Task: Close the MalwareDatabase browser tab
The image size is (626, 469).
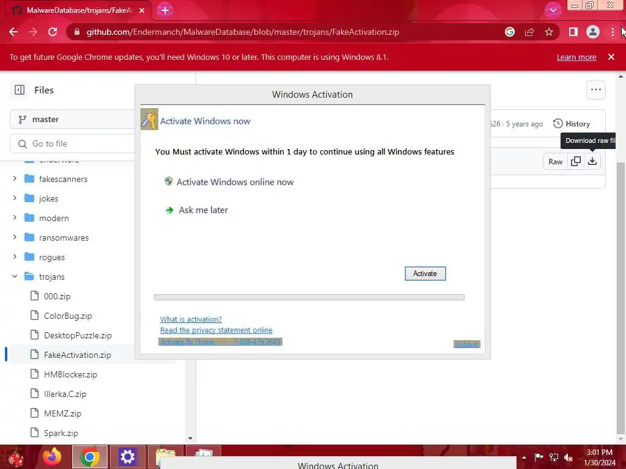Action: (142, 10)
